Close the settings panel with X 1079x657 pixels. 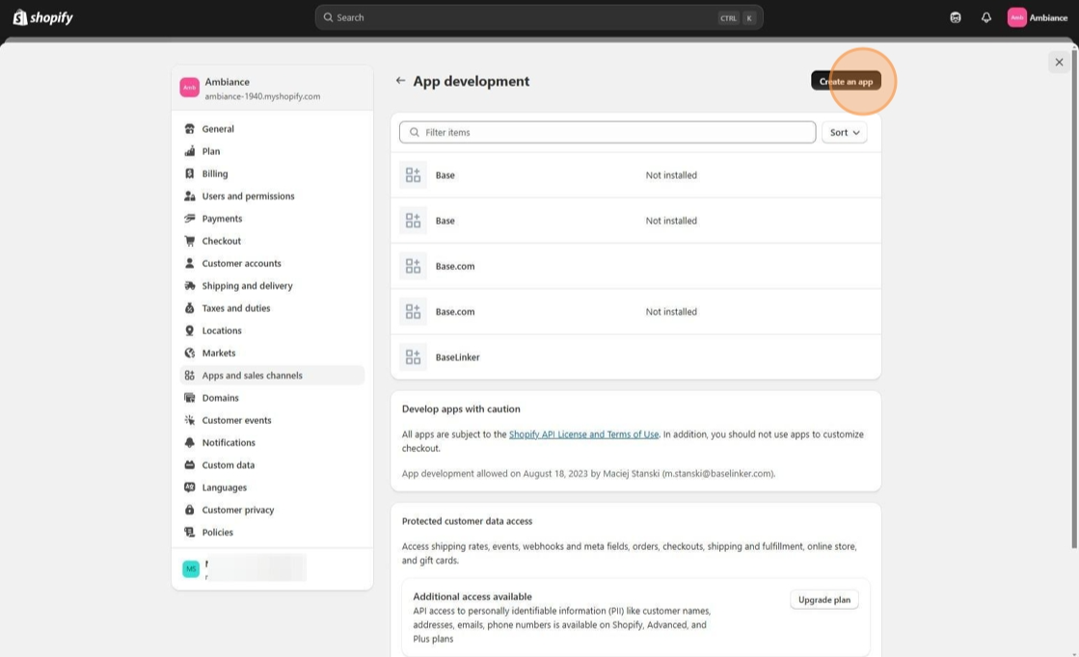pyautogui.click(x=1059, y=62)
